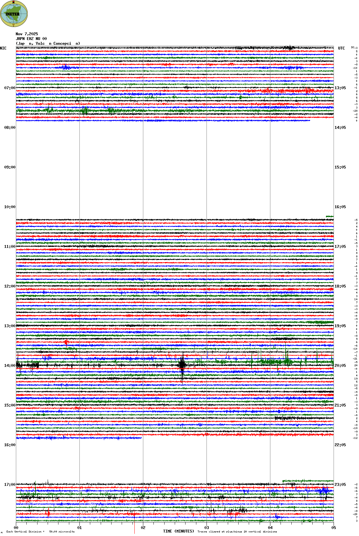Image resolution: width=359 pixels, height=536 pixels.
Task: Click the 03 minute axis tick label
Action: pos(207,528)
